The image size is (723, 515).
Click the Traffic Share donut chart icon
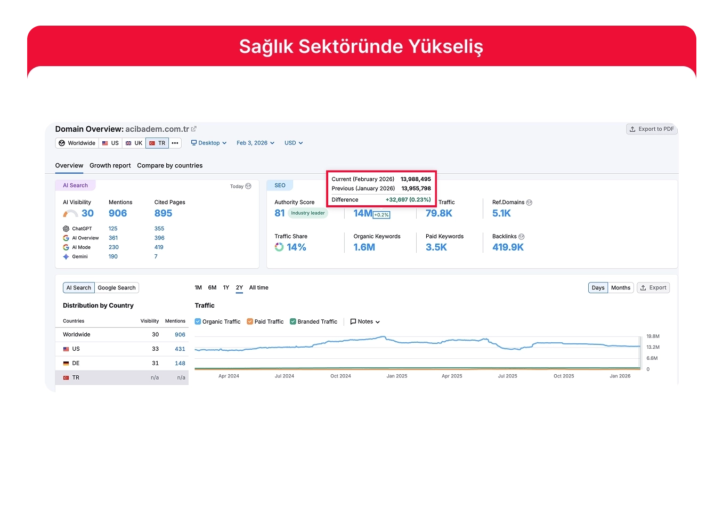point(279,247)
